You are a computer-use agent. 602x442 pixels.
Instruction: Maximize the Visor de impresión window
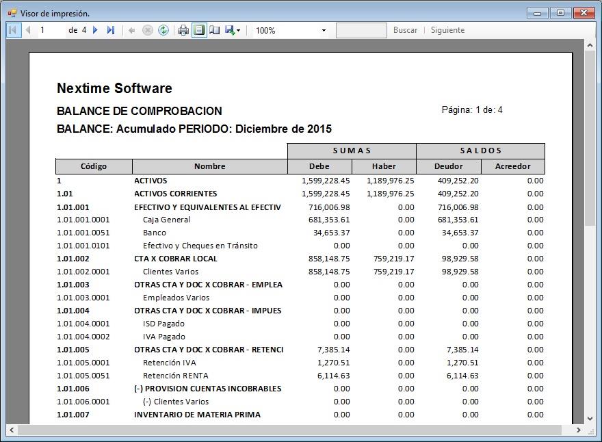click(x=560, y=13)
